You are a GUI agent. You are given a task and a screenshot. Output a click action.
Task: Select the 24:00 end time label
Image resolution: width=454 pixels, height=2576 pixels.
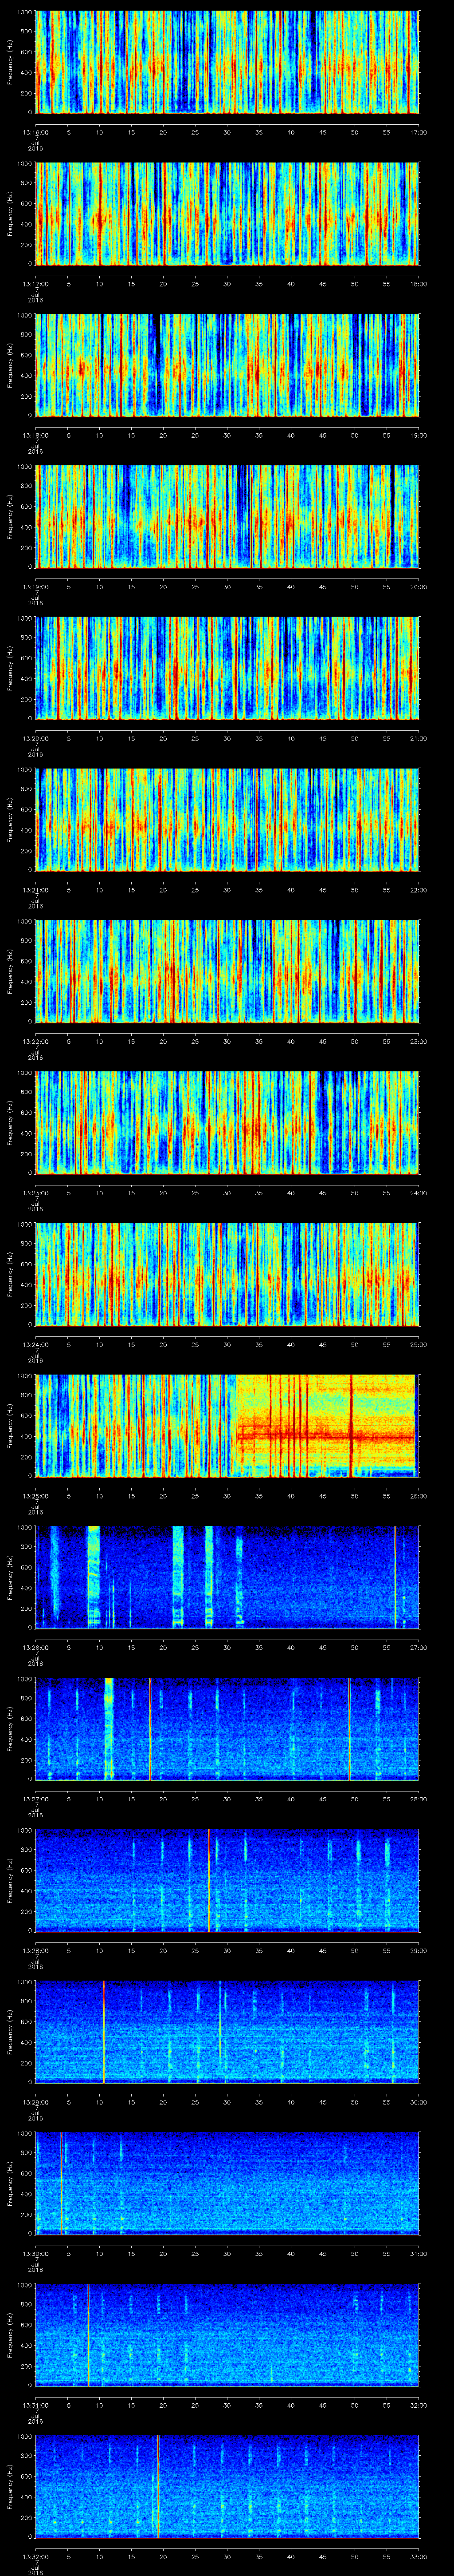(x=418, y=1192)
